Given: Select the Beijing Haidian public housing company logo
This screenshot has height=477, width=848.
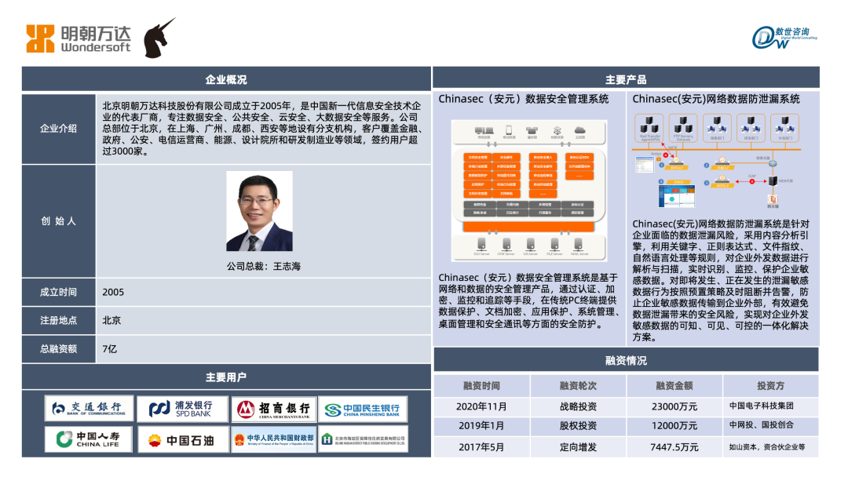Looking at the screenshot, I should 363,439.
